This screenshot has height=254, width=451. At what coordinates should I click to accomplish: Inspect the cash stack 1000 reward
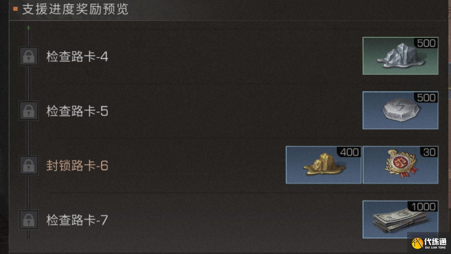[x=400, y=219]
